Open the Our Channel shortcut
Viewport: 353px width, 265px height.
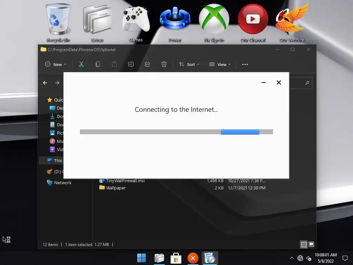click(253, 22)
